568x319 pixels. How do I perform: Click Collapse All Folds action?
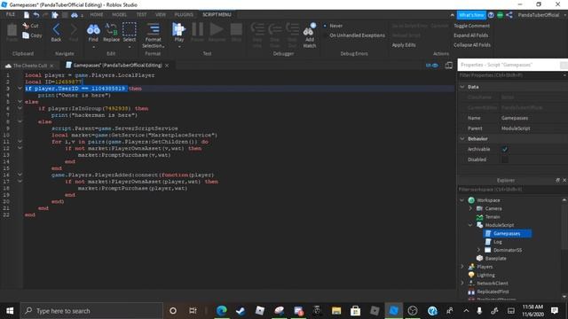point(472,45)
